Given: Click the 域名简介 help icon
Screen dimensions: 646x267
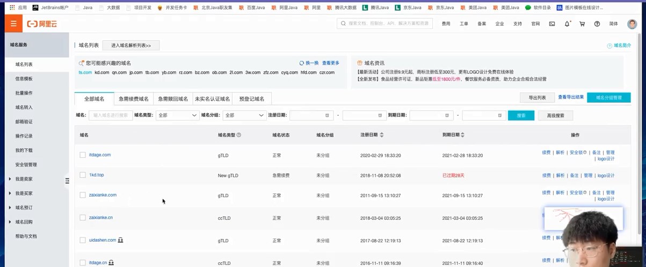Looking at the screenshot, I should coord(609,46).
